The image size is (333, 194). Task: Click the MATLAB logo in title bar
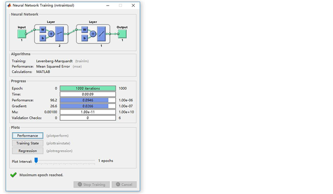click(9, 5)
